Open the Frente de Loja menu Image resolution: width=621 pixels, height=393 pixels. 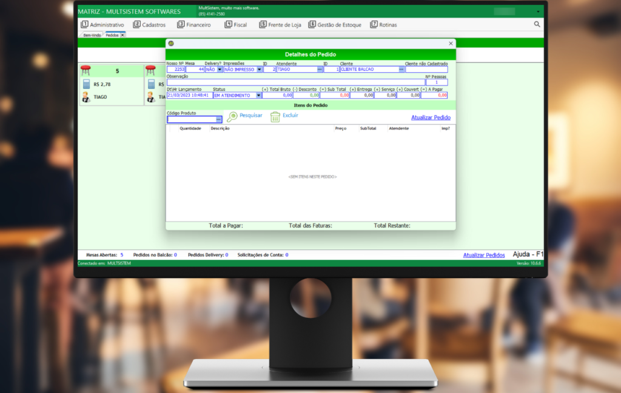pos(280,25)
